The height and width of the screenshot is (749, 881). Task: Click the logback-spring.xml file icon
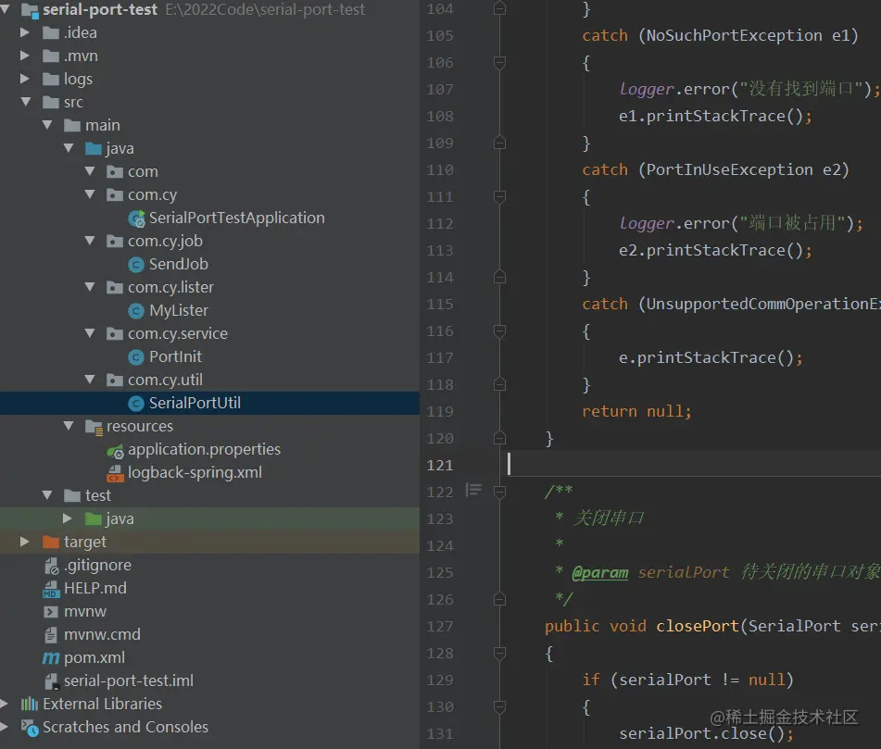pos(115,473)
